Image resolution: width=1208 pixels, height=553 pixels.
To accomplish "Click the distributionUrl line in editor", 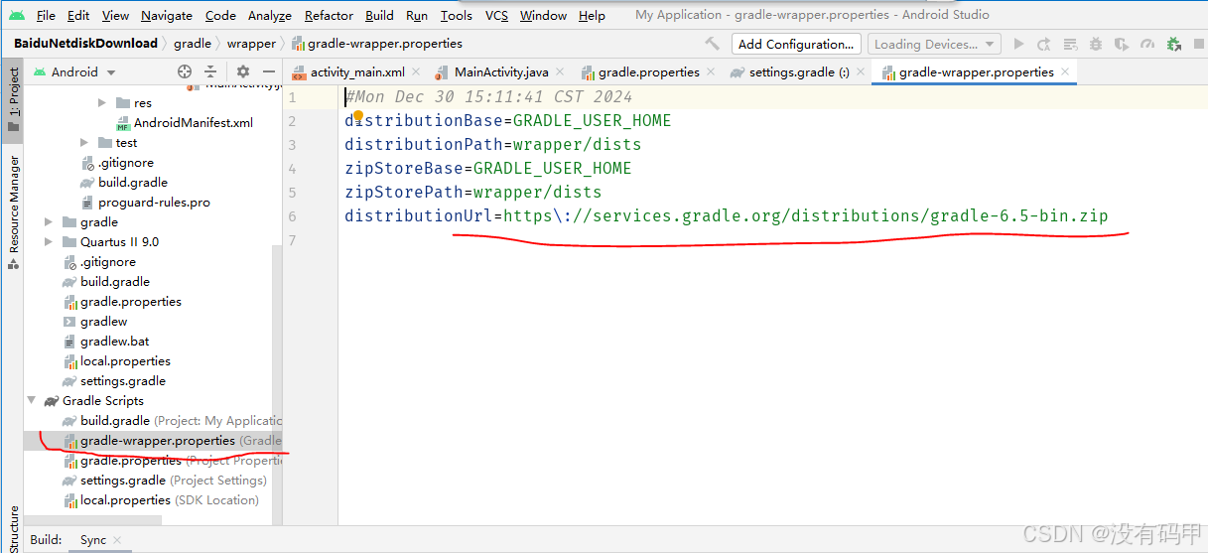I will point(726,216).
